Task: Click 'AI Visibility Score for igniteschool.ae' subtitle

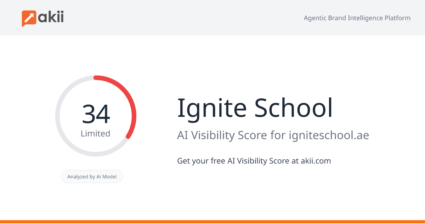Action: click(x=273, y=135)
